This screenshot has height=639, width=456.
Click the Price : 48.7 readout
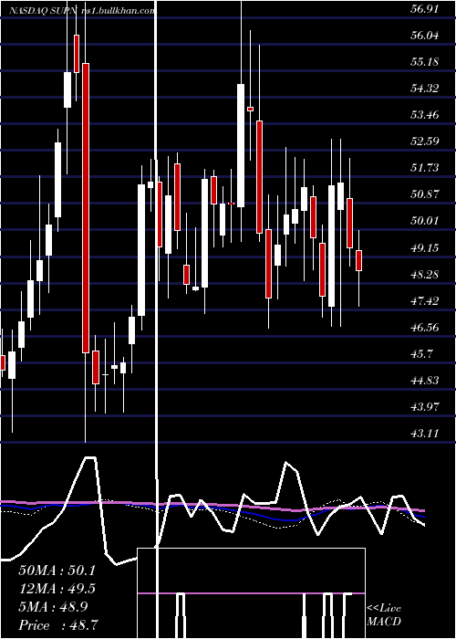tap(57, 625)
